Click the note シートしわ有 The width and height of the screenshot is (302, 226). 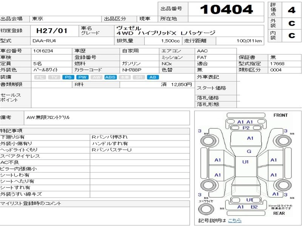pyautogui.click(x=15, y=175)
